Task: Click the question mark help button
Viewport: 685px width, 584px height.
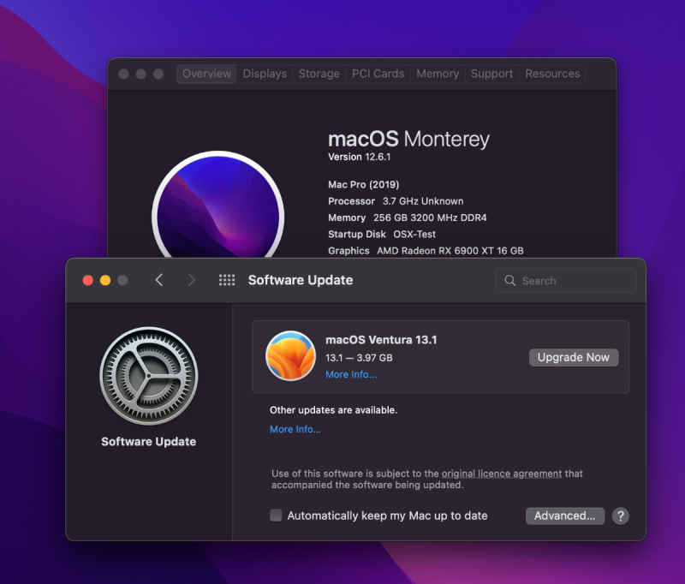Action: pos(620,515)
